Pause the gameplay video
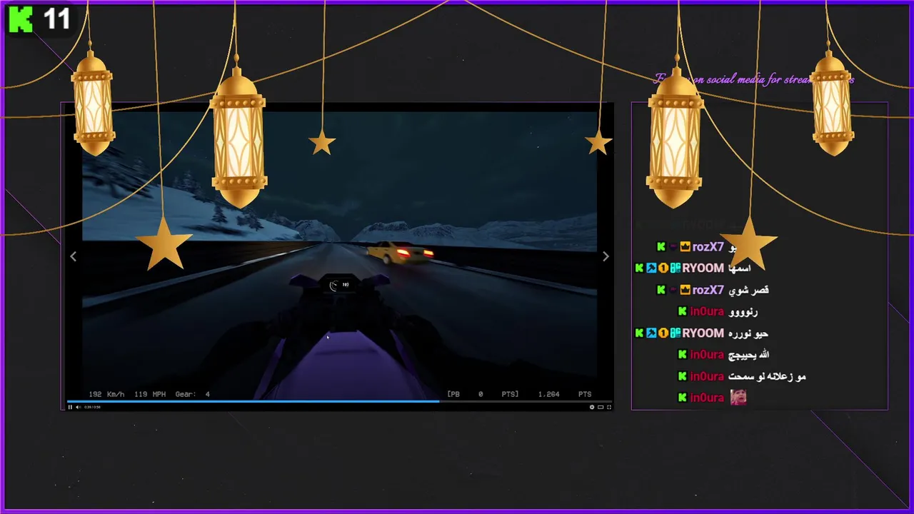The height and width of the screenshot is (514, 914). [x=70, y=407]
